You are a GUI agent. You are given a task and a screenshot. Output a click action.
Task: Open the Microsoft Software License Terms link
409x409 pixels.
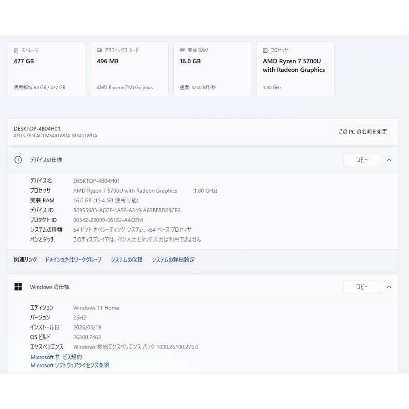click(70, 365)
